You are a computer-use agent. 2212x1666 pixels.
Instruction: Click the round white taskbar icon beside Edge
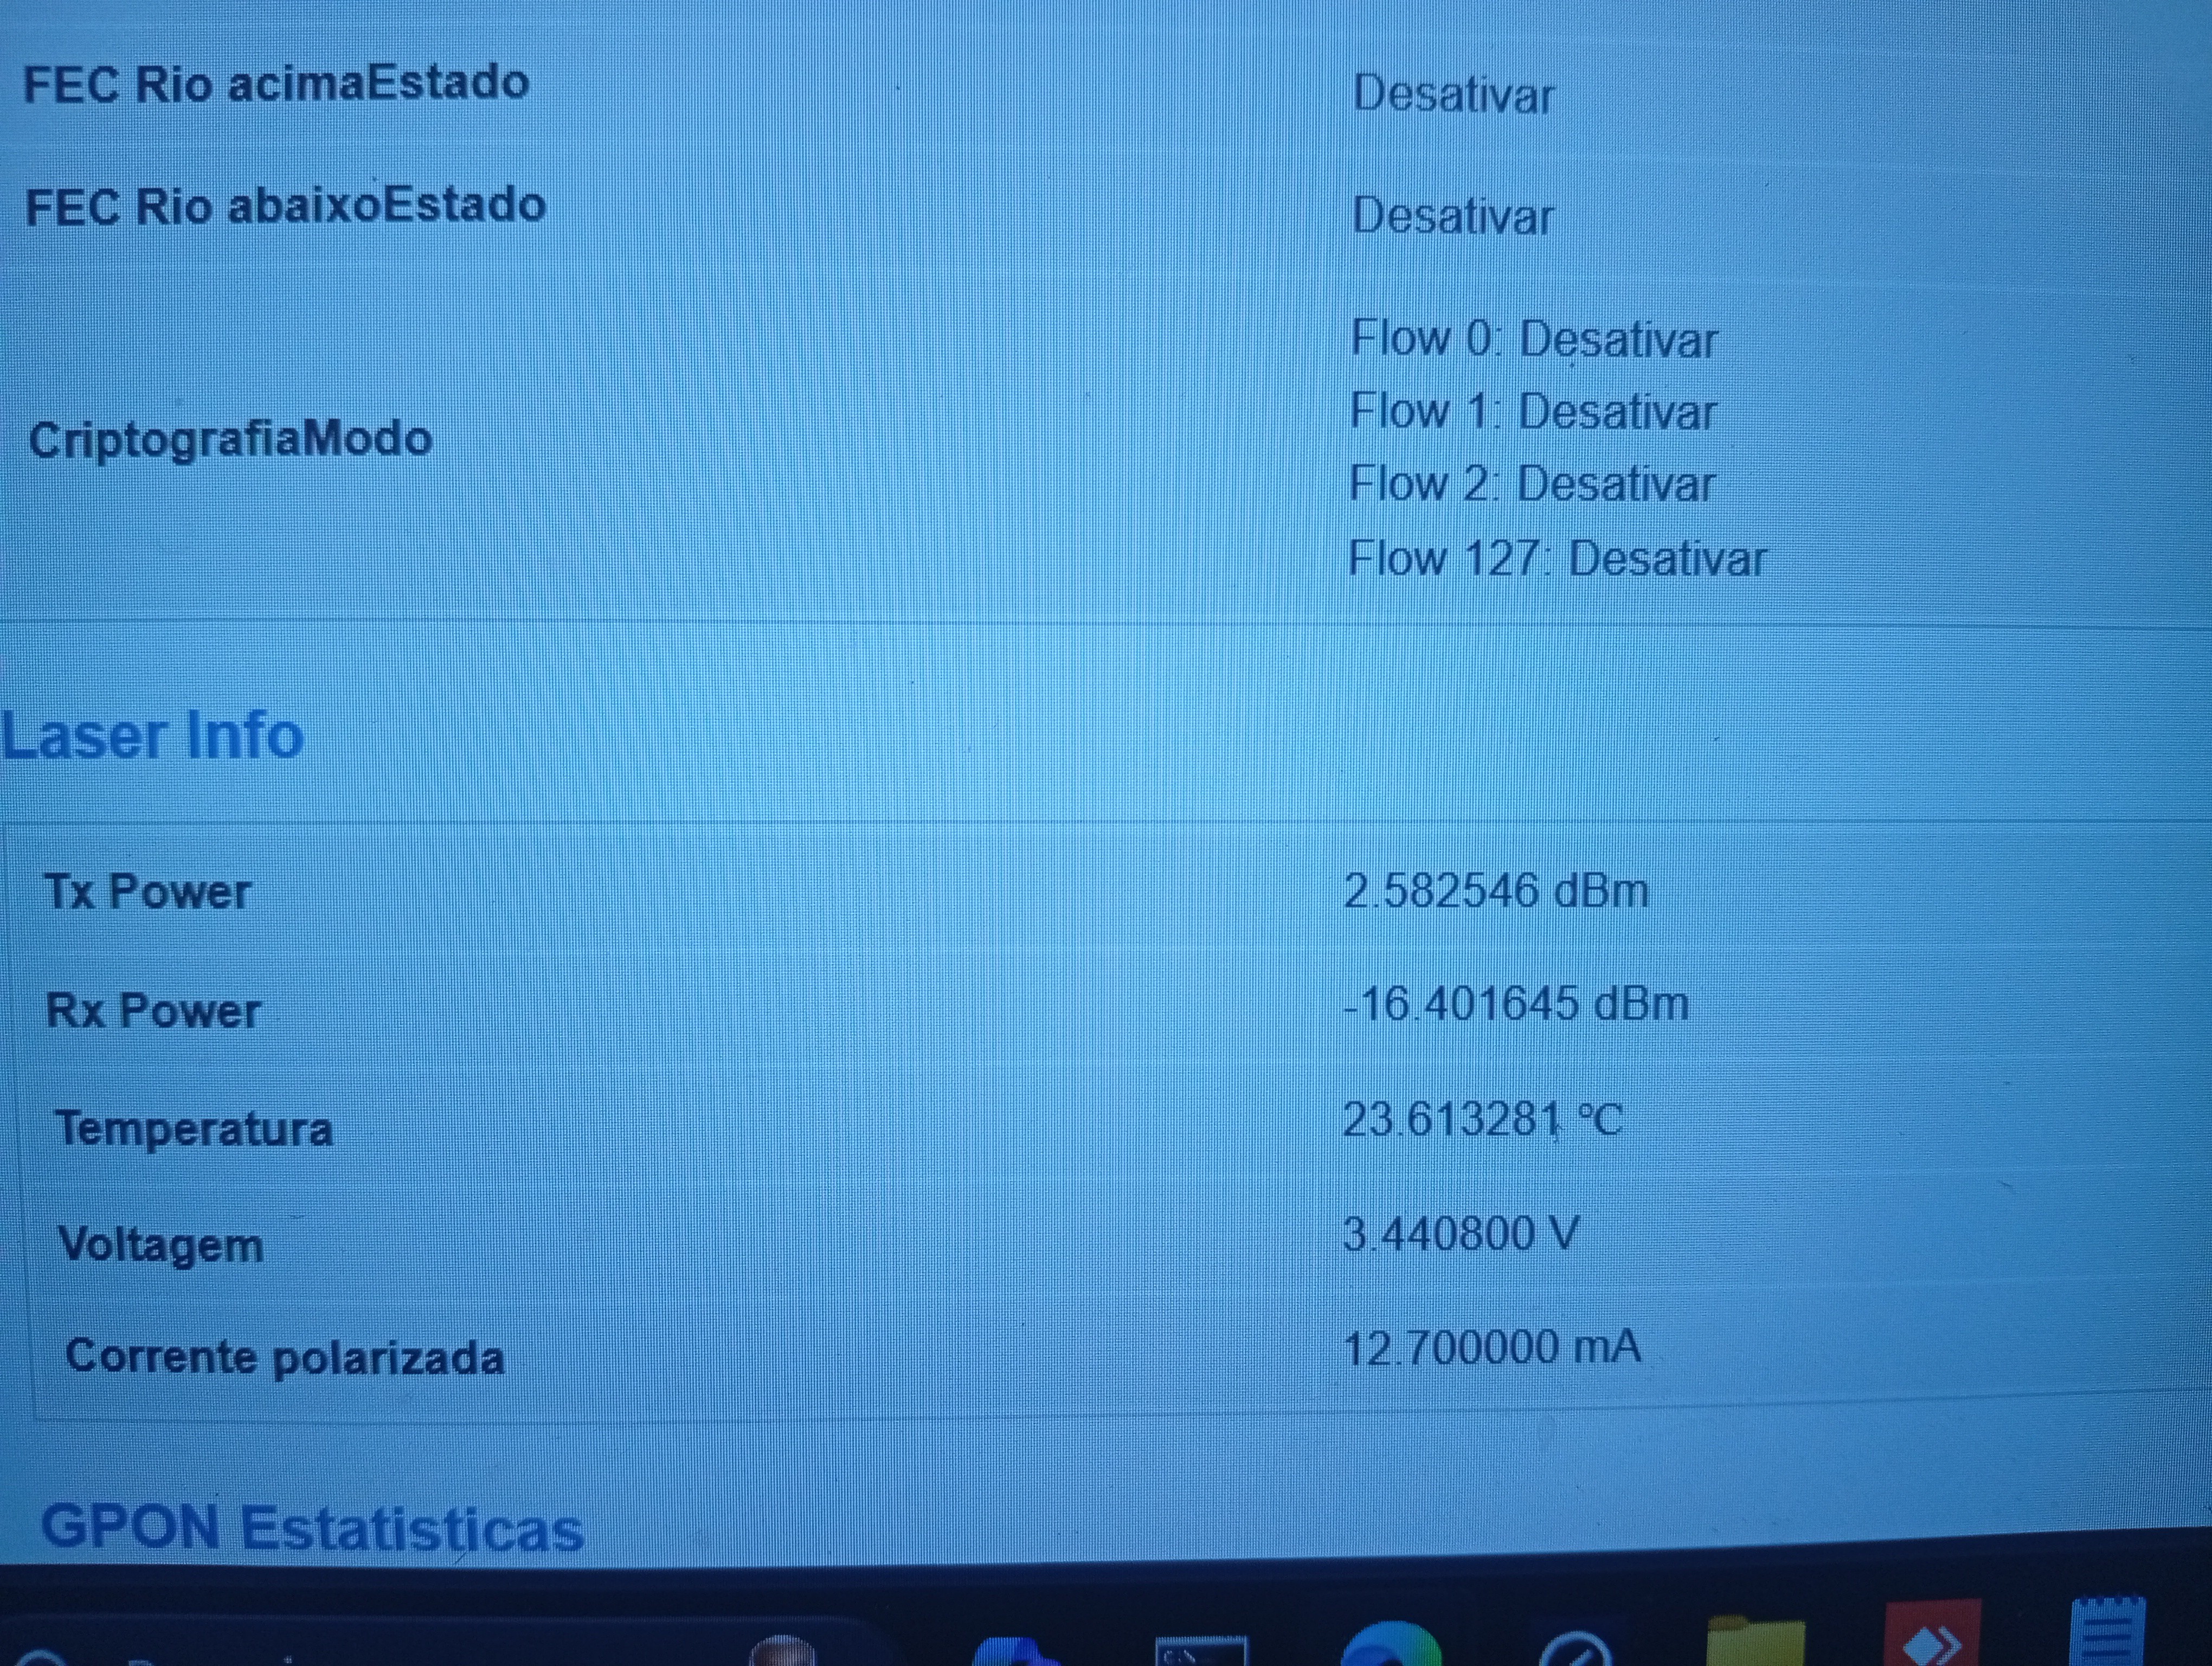pos(1575,1650)
